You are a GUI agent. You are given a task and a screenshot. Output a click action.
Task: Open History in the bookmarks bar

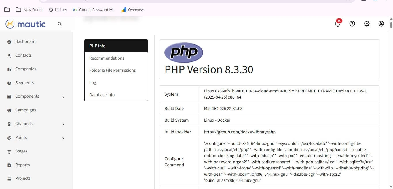[x=58, y=10]
